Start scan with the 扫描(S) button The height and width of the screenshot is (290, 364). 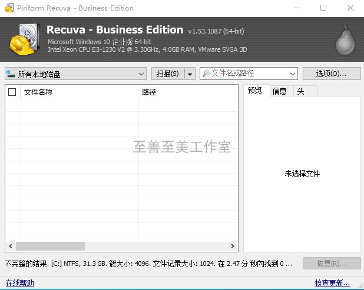168,74
